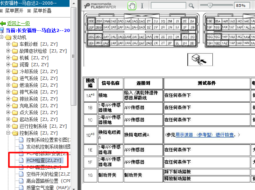Screen dimensions: 255x190
Task: Expand the 进气系统 folder node
Action: tap(8, 78)
